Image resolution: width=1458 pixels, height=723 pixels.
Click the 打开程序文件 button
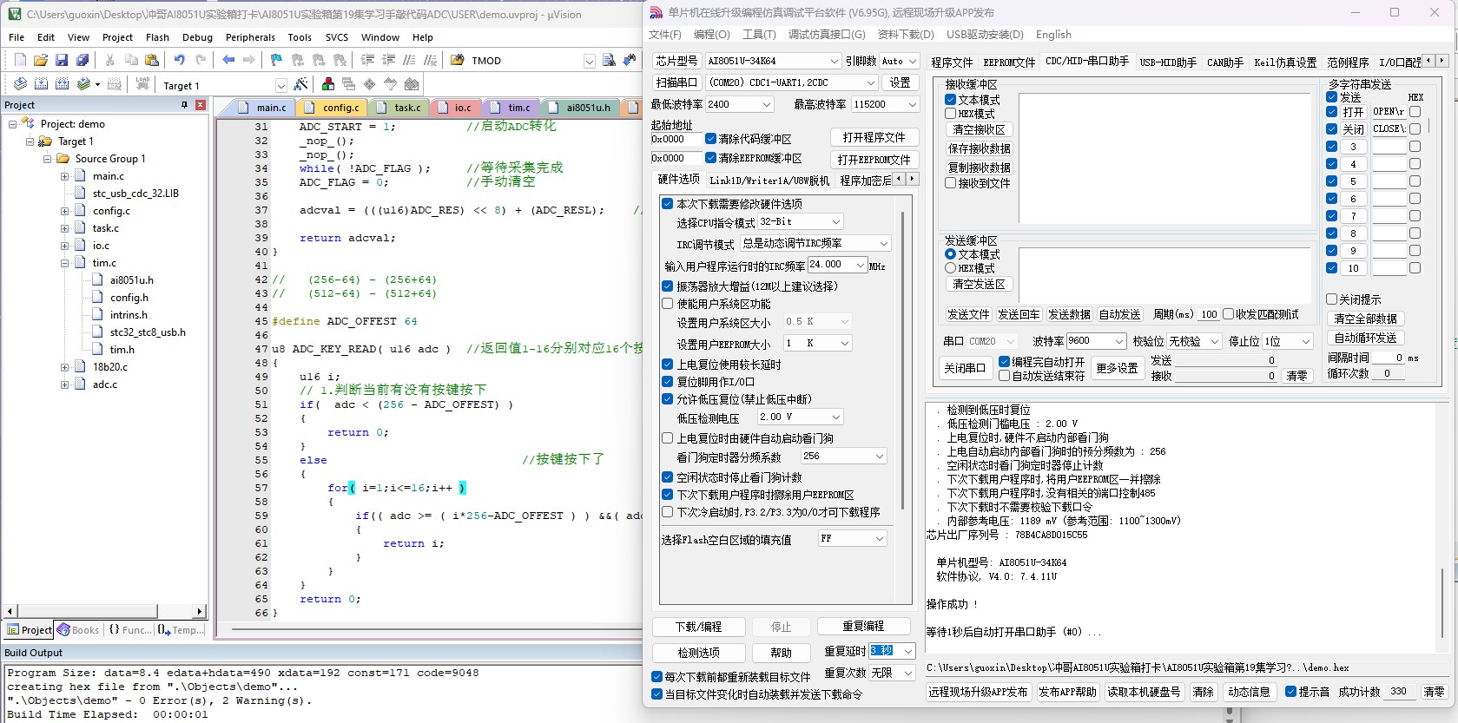point(874,138)
